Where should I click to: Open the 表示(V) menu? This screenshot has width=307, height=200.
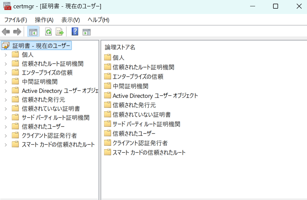(x=71, y=20)
